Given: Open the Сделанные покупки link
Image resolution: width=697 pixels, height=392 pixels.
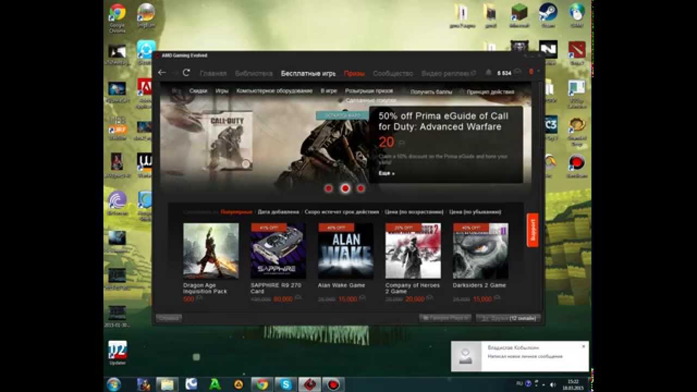Looking at the screenshot, I should coord(371,101).
